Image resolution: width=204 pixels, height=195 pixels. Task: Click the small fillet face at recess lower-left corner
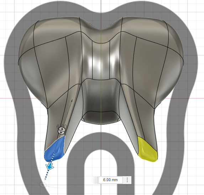point(83,119)
